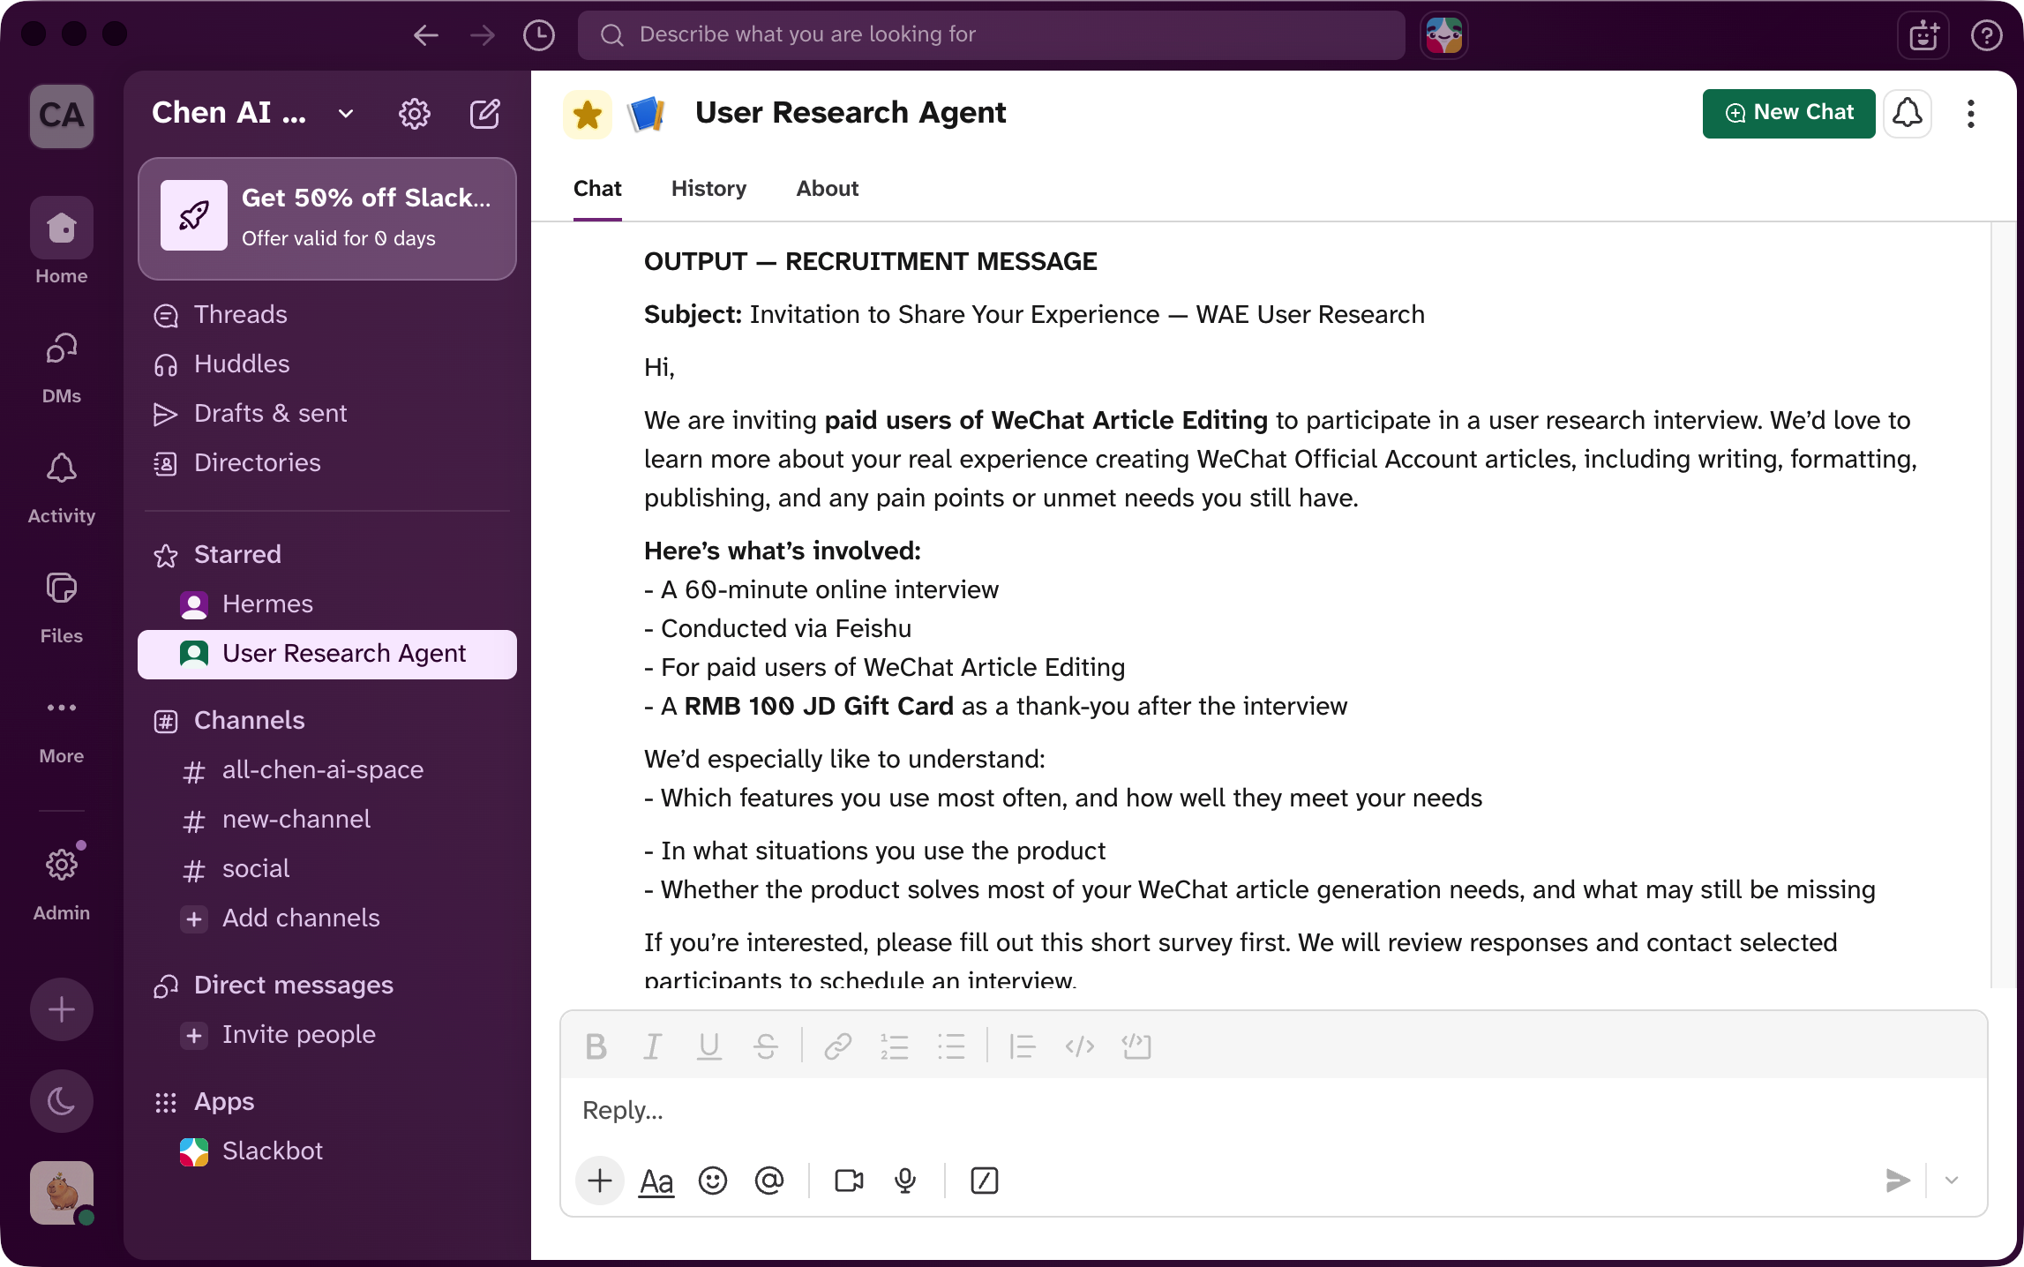2024x1267 pixels.
Task: Open Threads in the sidebar
Action: (327, 315)
